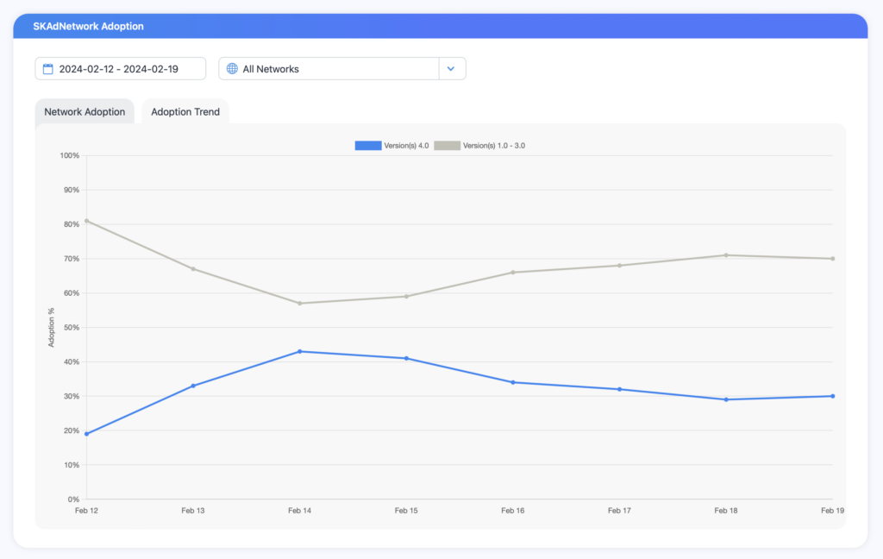This screenshot has height=559, width=883.
Task: Click the blue Feb 15 data point
Action: pyautogui.click(x=407, y=358)
